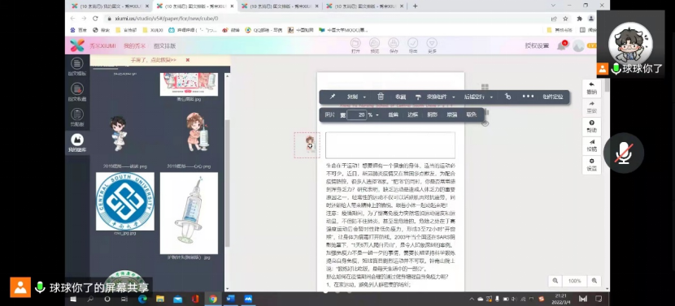
Task: Bookmark this page with star icon
Action: 565,19
